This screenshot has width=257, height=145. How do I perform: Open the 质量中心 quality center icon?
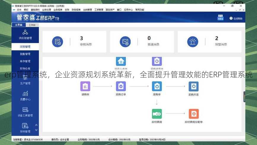[x=25, y=94]
